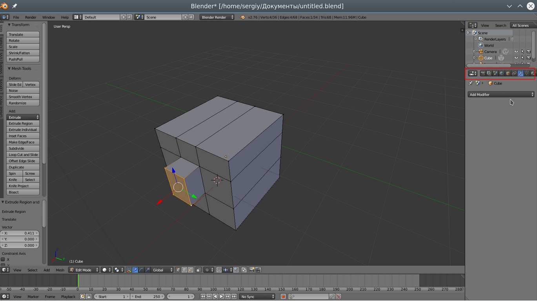The image size is (537, 301).
Task: Hide the Camera using its eye icon
Action: [516, 52]
